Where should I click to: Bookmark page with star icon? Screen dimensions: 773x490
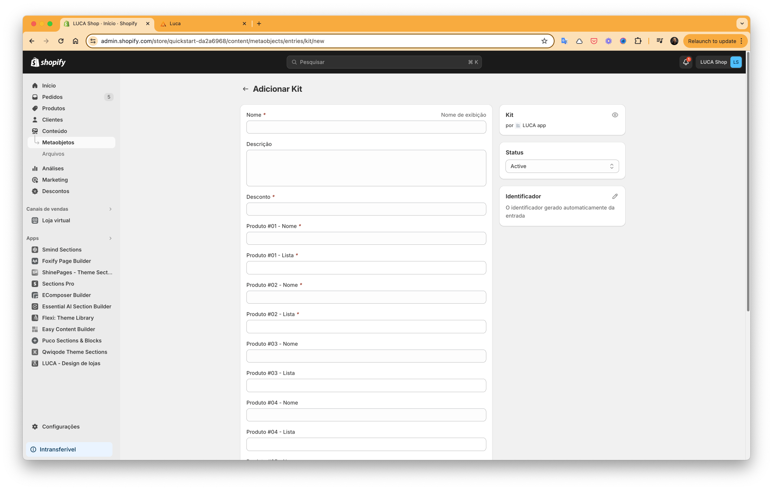coord(544,41)
